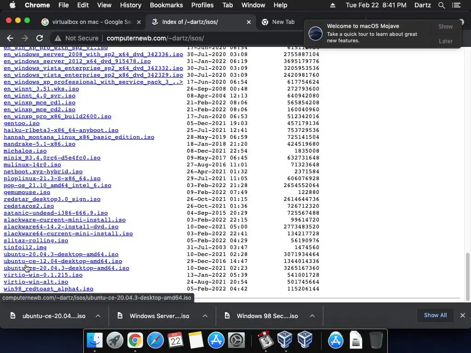
Task: Close the virtualbox on mac search tab
Action: coord(139,22)
